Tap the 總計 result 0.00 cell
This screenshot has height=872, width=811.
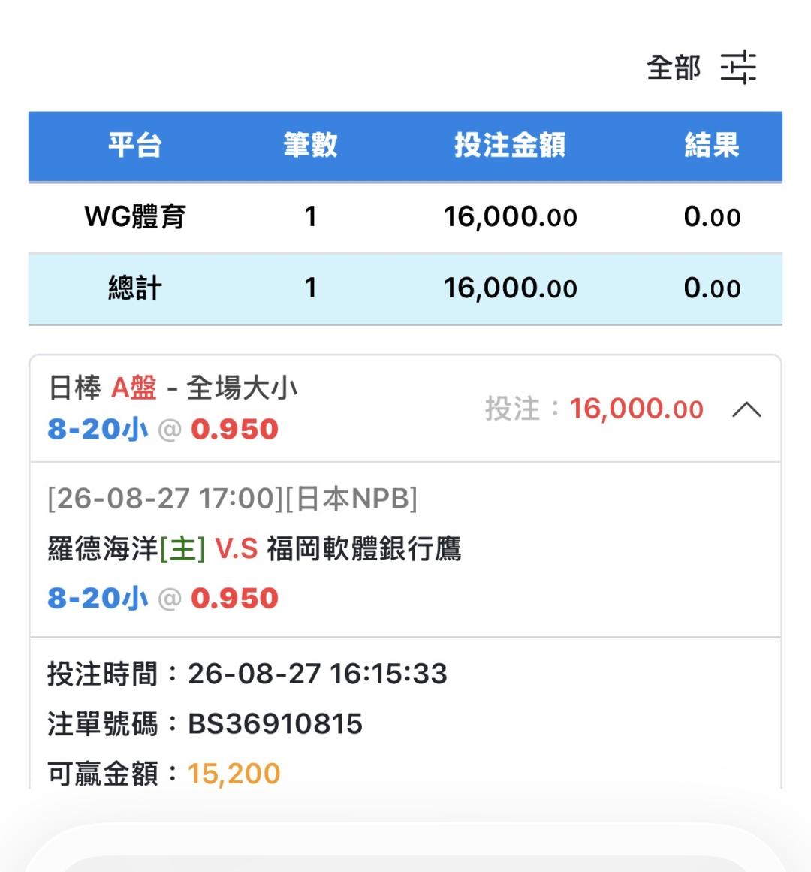712,288
